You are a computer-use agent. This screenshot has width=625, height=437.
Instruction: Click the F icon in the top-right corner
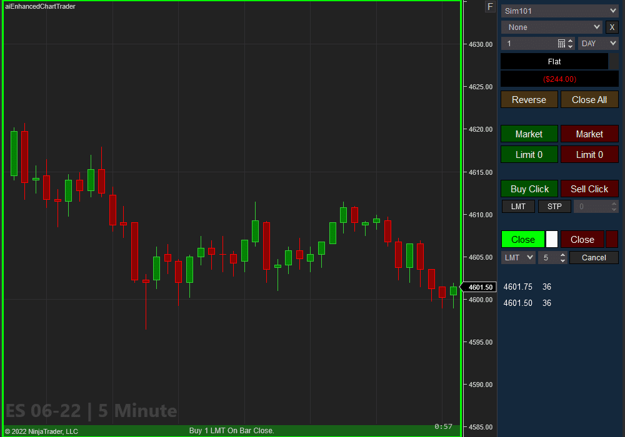tap(490, 6)
